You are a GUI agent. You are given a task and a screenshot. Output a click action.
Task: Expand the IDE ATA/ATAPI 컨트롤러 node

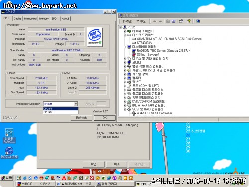124,105
